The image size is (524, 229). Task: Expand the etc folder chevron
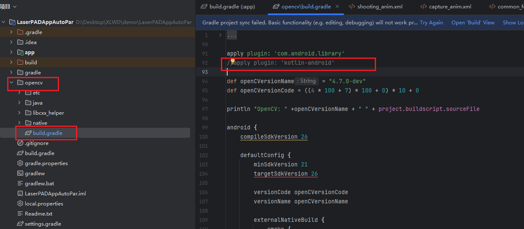[x=20, y=92]
